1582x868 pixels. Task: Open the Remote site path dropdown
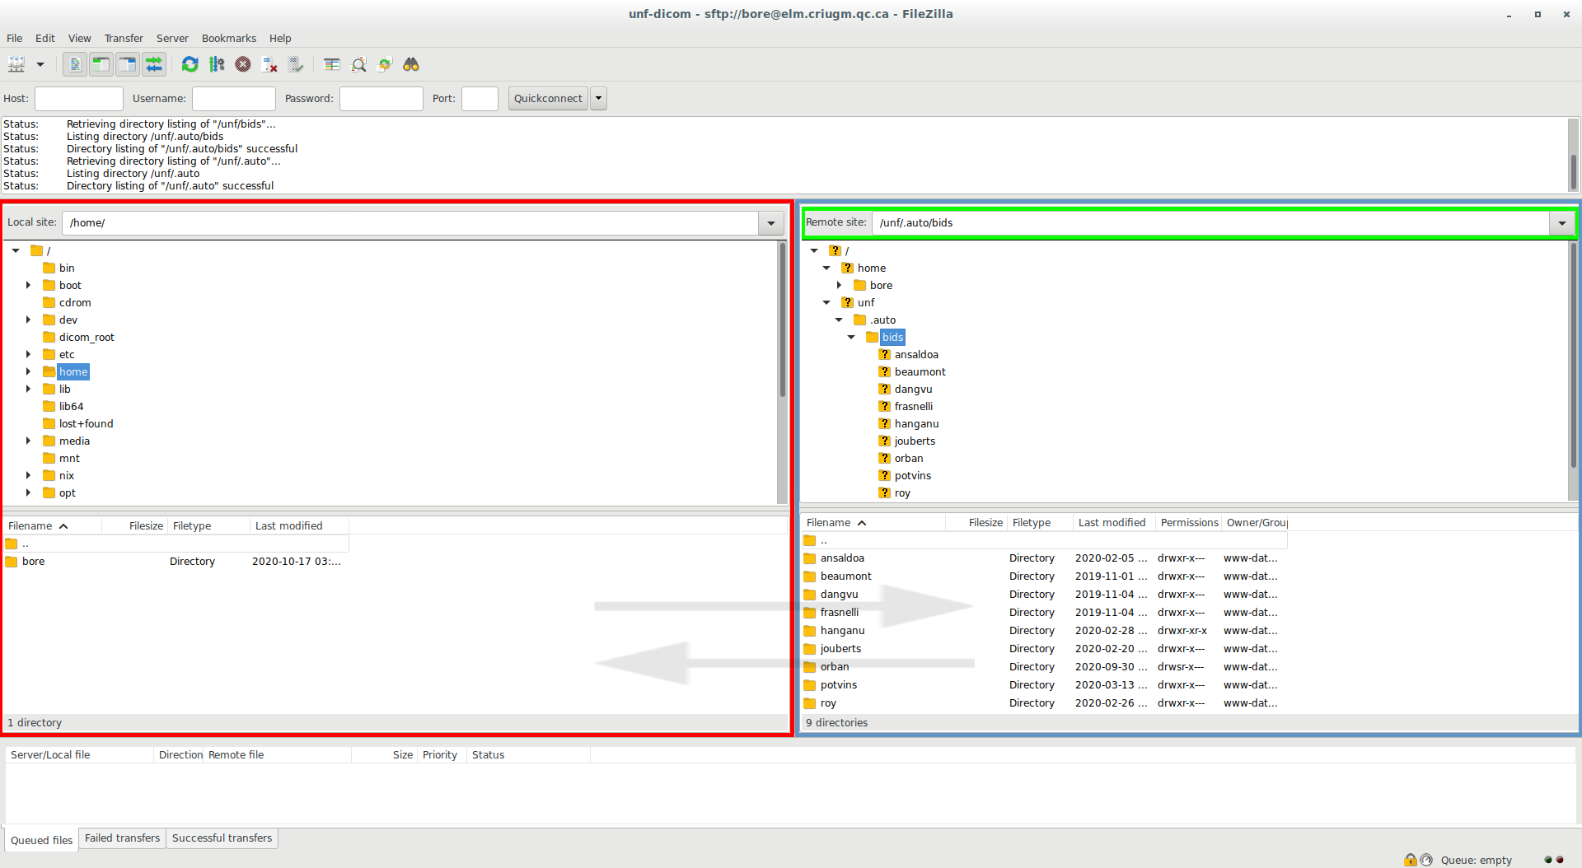pos(1561,223)
